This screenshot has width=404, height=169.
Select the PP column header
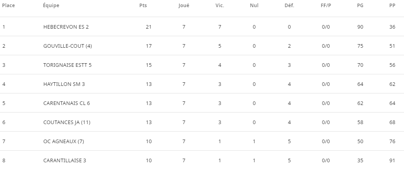click(392, 6)
